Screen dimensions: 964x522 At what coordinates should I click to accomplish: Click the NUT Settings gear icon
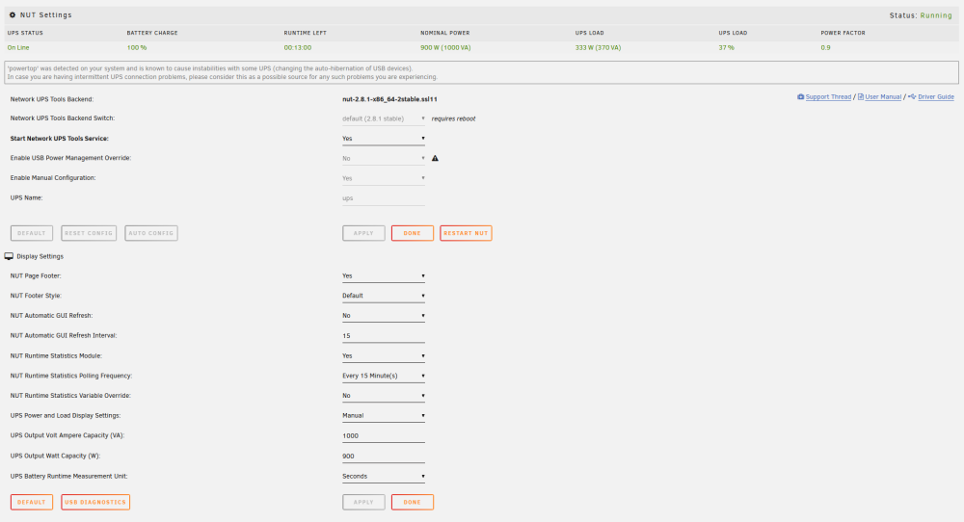13,14
